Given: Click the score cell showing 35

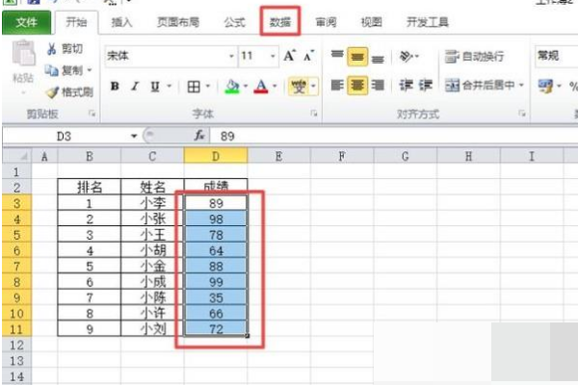Looking at the screenshot, I should 216,297.
